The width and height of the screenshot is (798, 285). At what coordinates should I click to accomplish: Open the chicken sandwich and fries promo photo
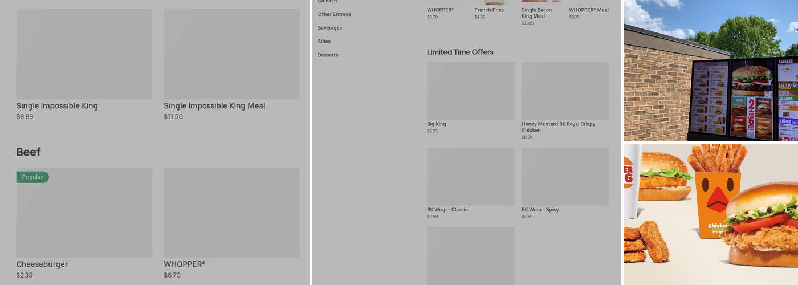710,214
